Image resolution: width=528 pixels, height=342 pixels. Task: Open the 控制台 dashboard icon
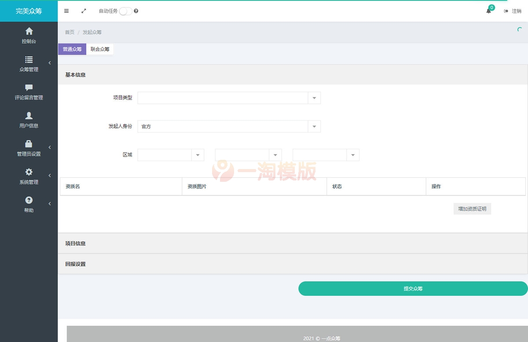pos(29,31)
